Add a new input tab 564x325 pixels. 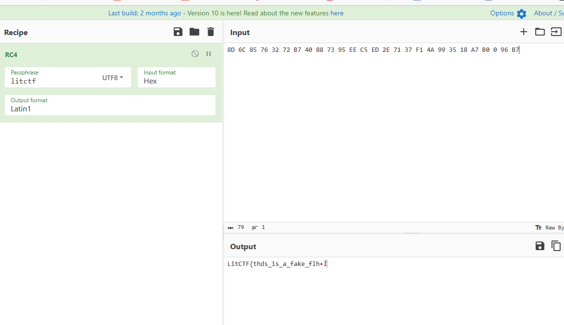click(524, 32)
